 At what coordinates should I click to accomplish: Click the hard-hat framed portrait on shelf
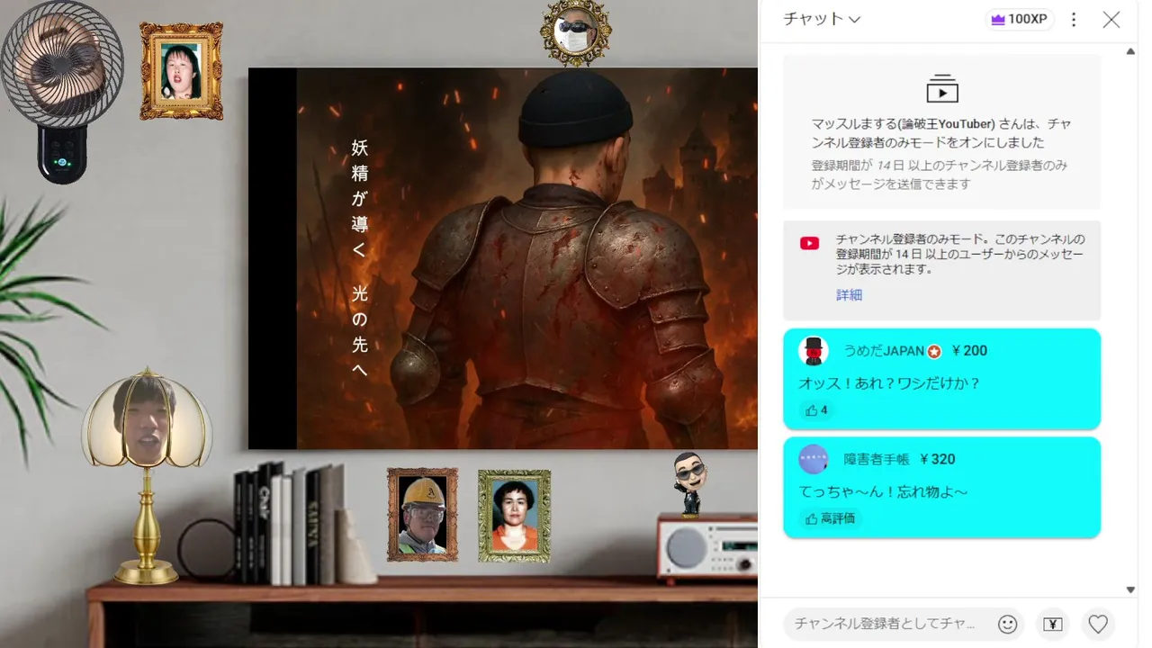422,515
